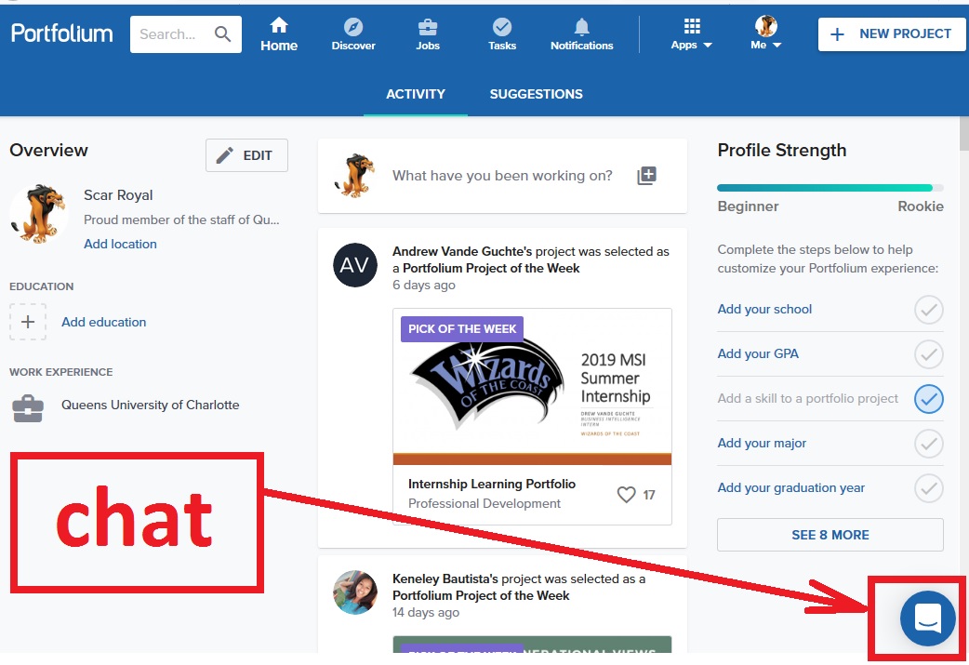Image resolution: width=969 pixels, height=665 pixels.
Task: Toggle check circle for graduation year
Action: click(x=928, y=488)
